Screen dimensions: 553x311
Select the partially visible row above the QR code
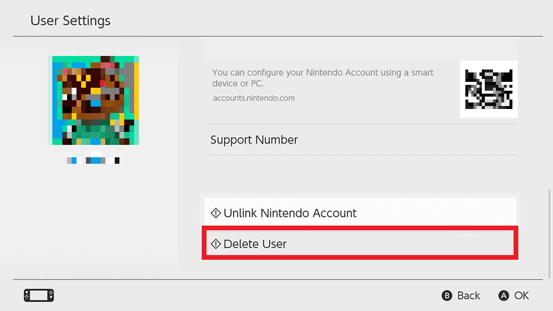[359, 47]
